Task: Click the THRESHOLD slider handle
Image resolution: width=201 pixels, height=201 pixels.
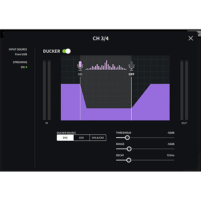Action: click(127, 138)
